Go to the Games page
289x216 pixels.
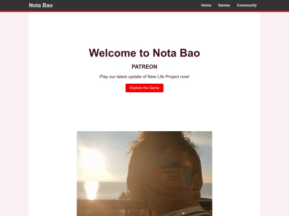click(x=224, y=5)
